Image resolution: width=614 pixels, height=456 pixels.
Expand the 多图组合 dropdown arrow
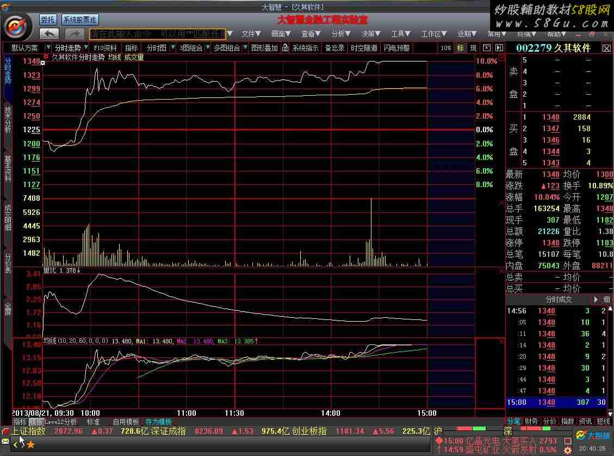[245, 48]
